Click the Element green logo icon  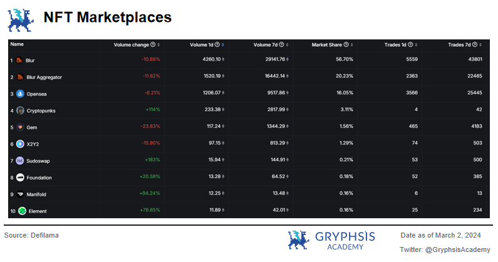(22, 211)
